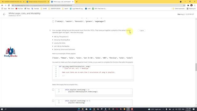Open the weather widget showing Light rain
Screen dimensions: 197x111
point(155,109)
